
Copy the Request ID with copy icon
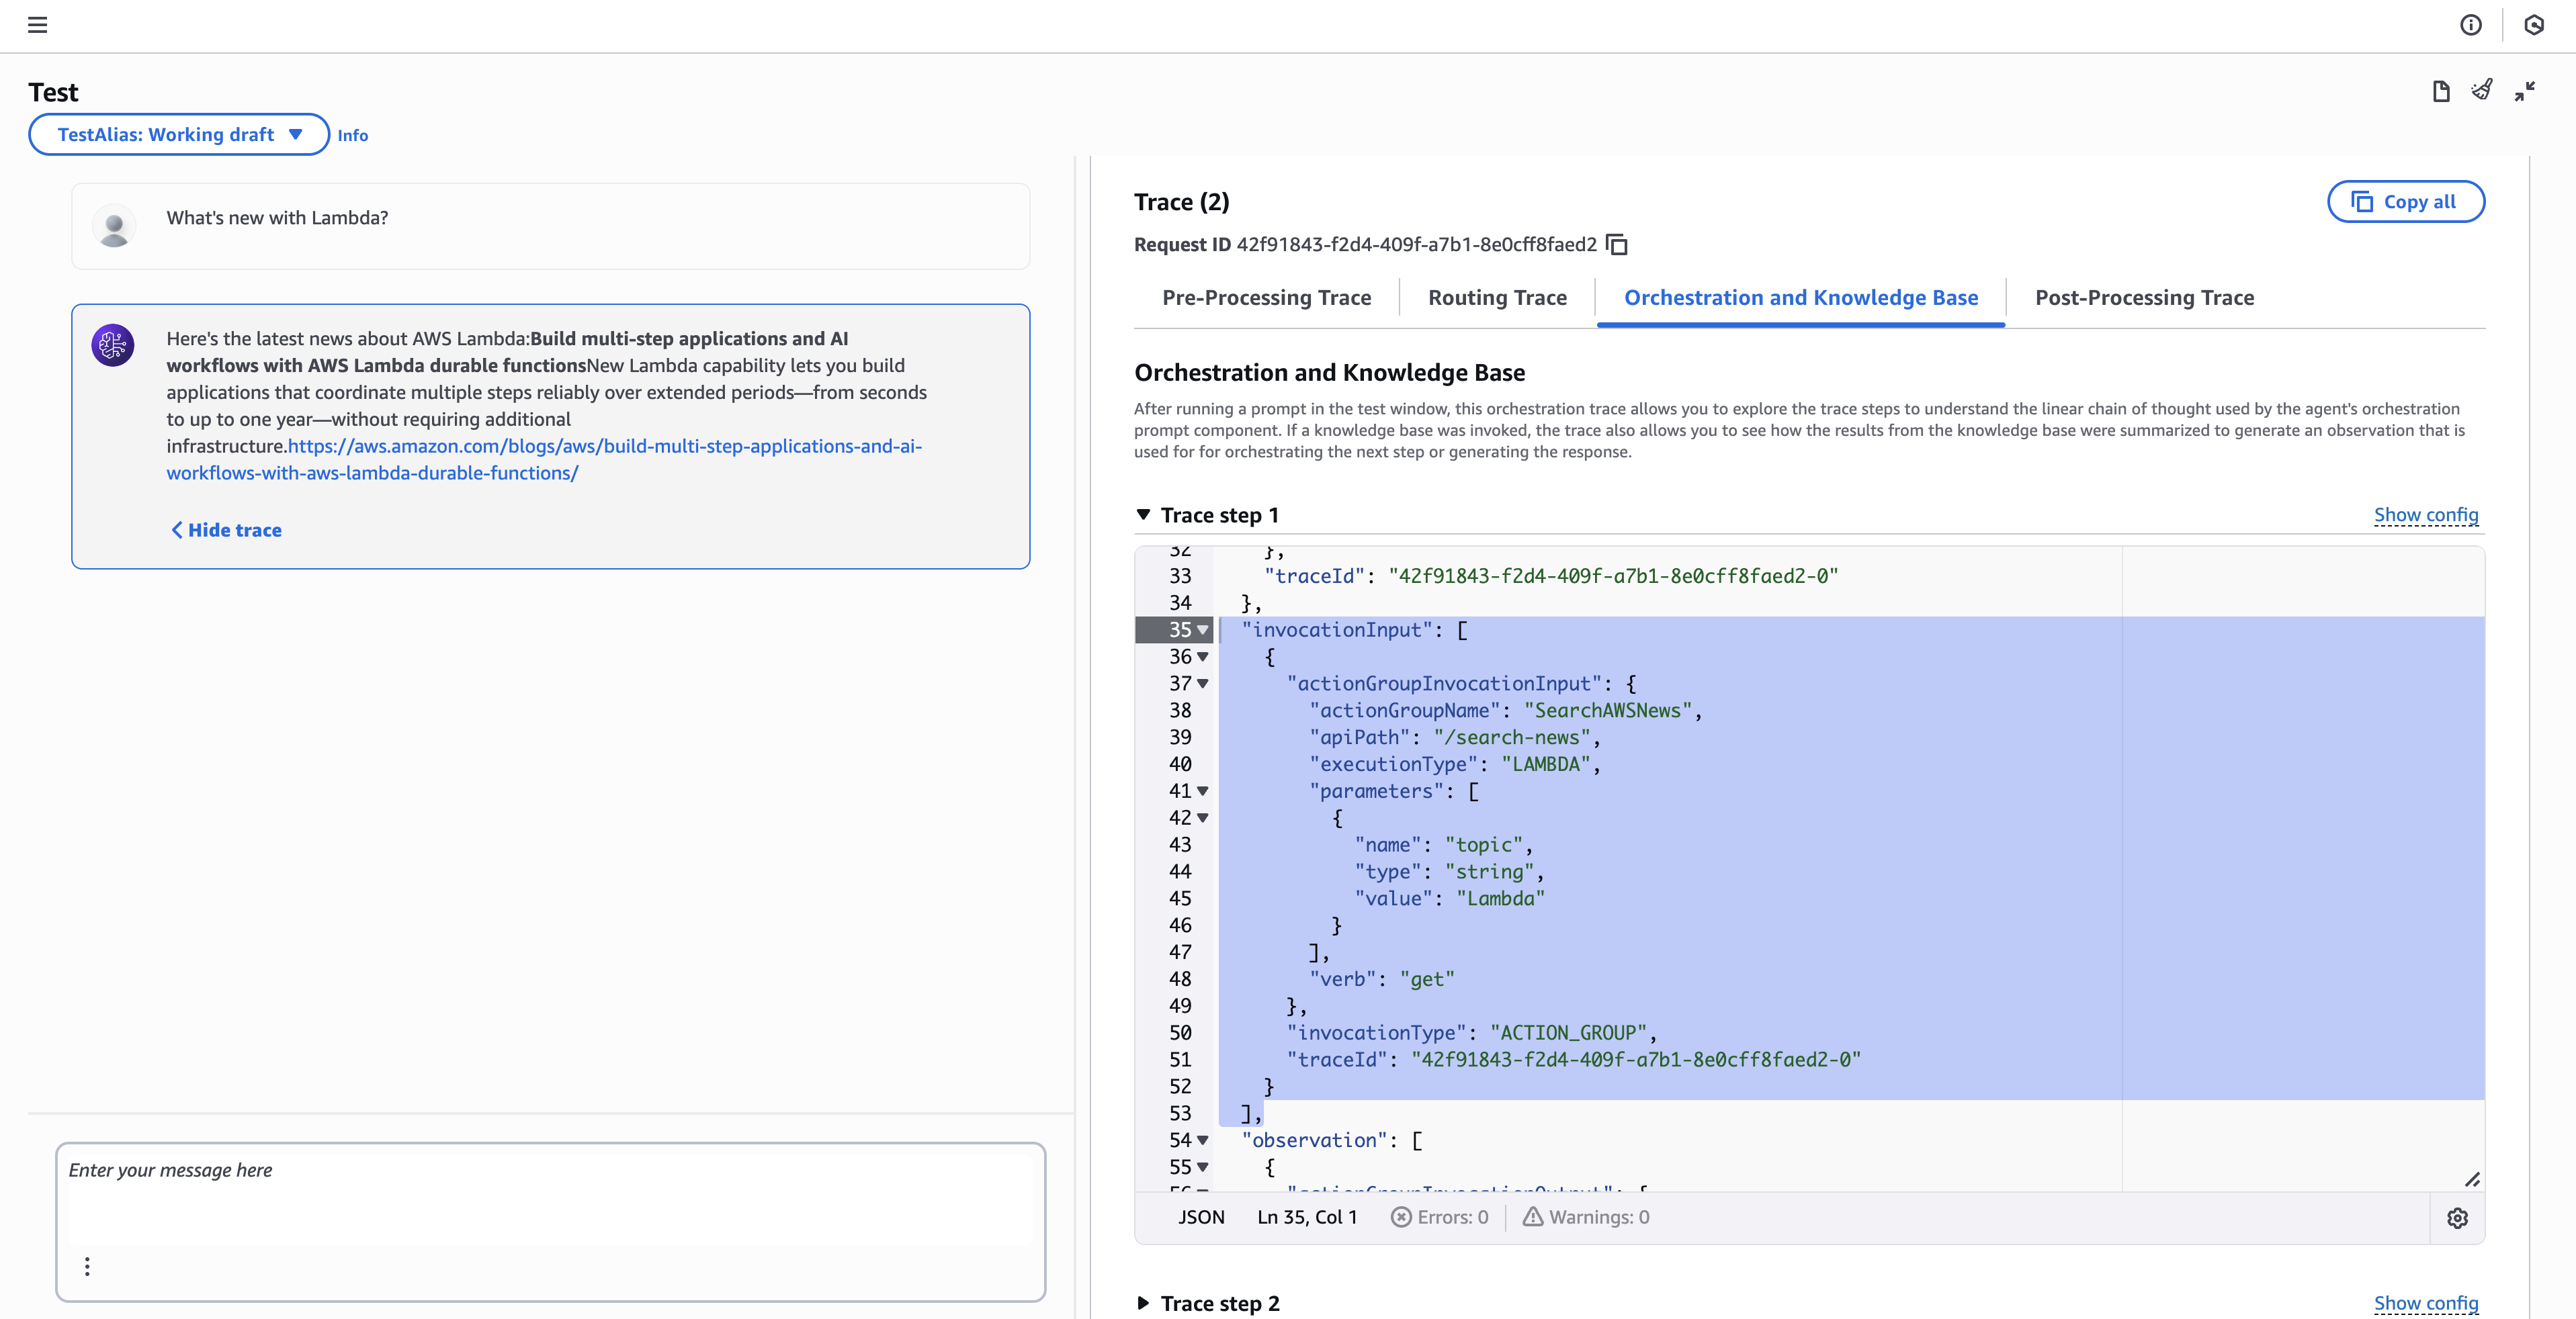1616,245
